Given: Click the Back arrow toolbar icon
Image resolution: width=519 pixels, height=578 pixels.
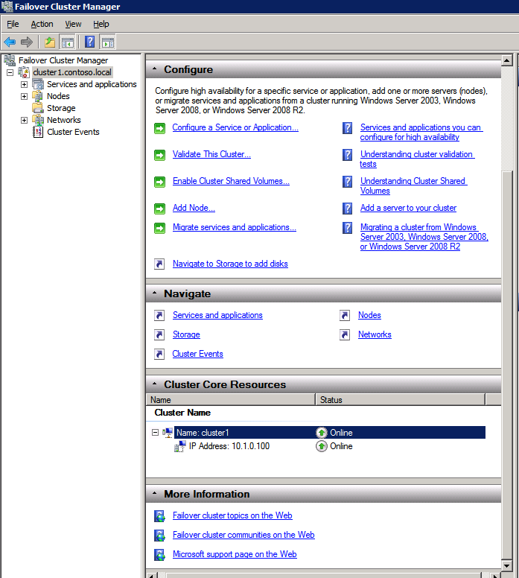Looking at the screenshot, I should pyautogui.click(x=10, y=42).
